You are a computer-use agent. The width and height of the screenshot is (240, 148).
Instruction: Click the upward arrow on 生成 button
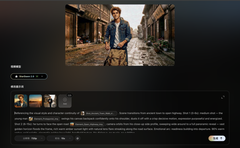221,138
